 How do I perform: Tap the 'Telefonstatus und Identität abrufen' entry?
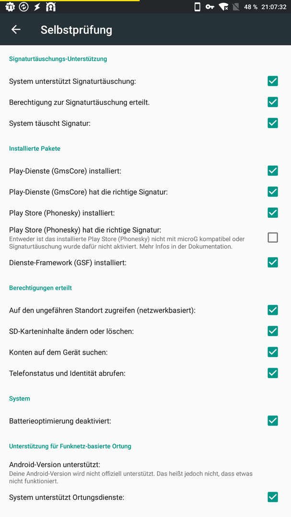(x=145, y=373)
